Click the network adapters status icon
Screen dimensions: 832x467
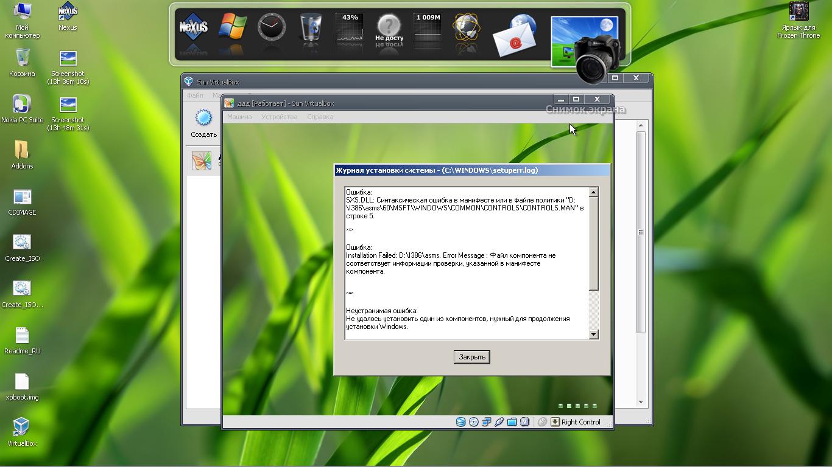tap(487, 422)
